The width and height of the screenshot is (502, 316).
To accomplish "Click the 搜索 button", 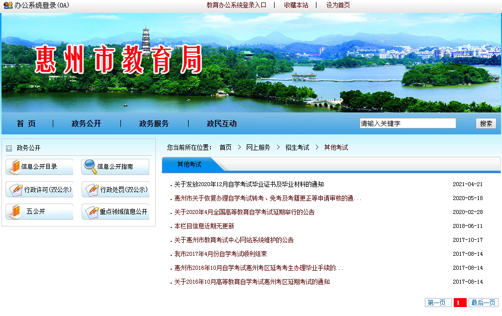I will pos(486,123).
